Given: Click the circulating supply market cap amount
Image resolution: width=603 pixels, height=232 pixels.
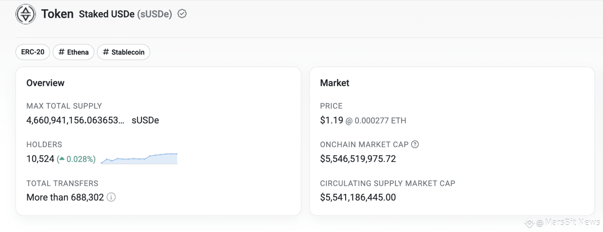Looking at the screenshot, I should [358, 197].
